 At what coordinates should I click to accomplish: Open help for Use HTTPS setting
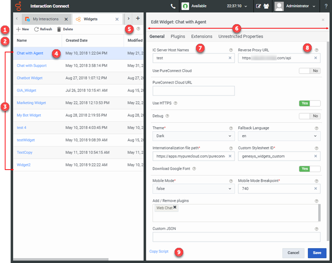coord(176,103)
